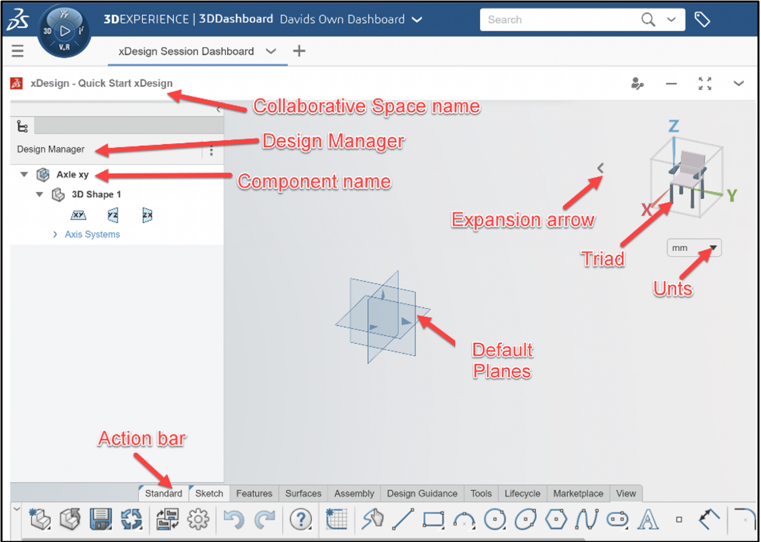The image size is (761, 542).
Task: Select the sketch Text tool
Action: coord(648,519)
